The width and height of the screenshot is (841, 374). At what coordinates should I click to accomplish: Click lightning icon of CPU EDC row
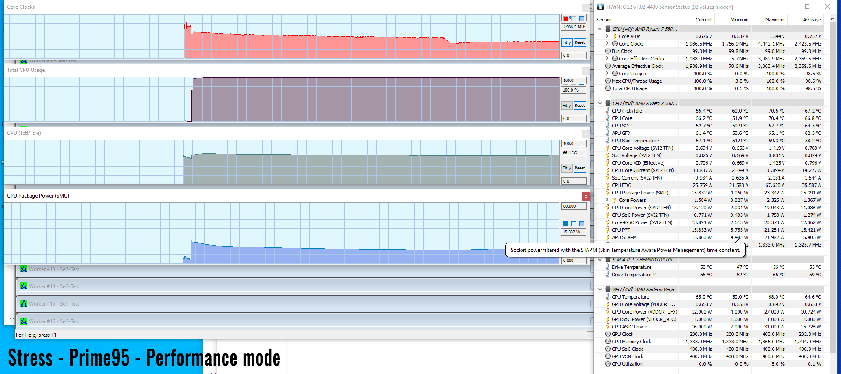point(608,185)
